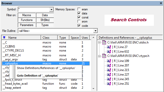Click the File Outline <all files> field

click(56, 31)
